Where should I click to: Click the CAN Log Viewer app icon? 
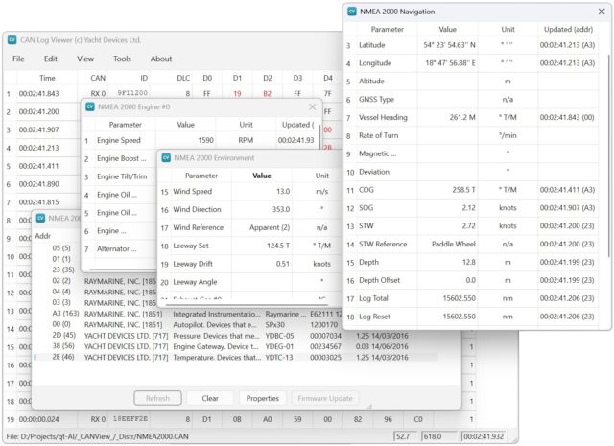click(12, 40)
